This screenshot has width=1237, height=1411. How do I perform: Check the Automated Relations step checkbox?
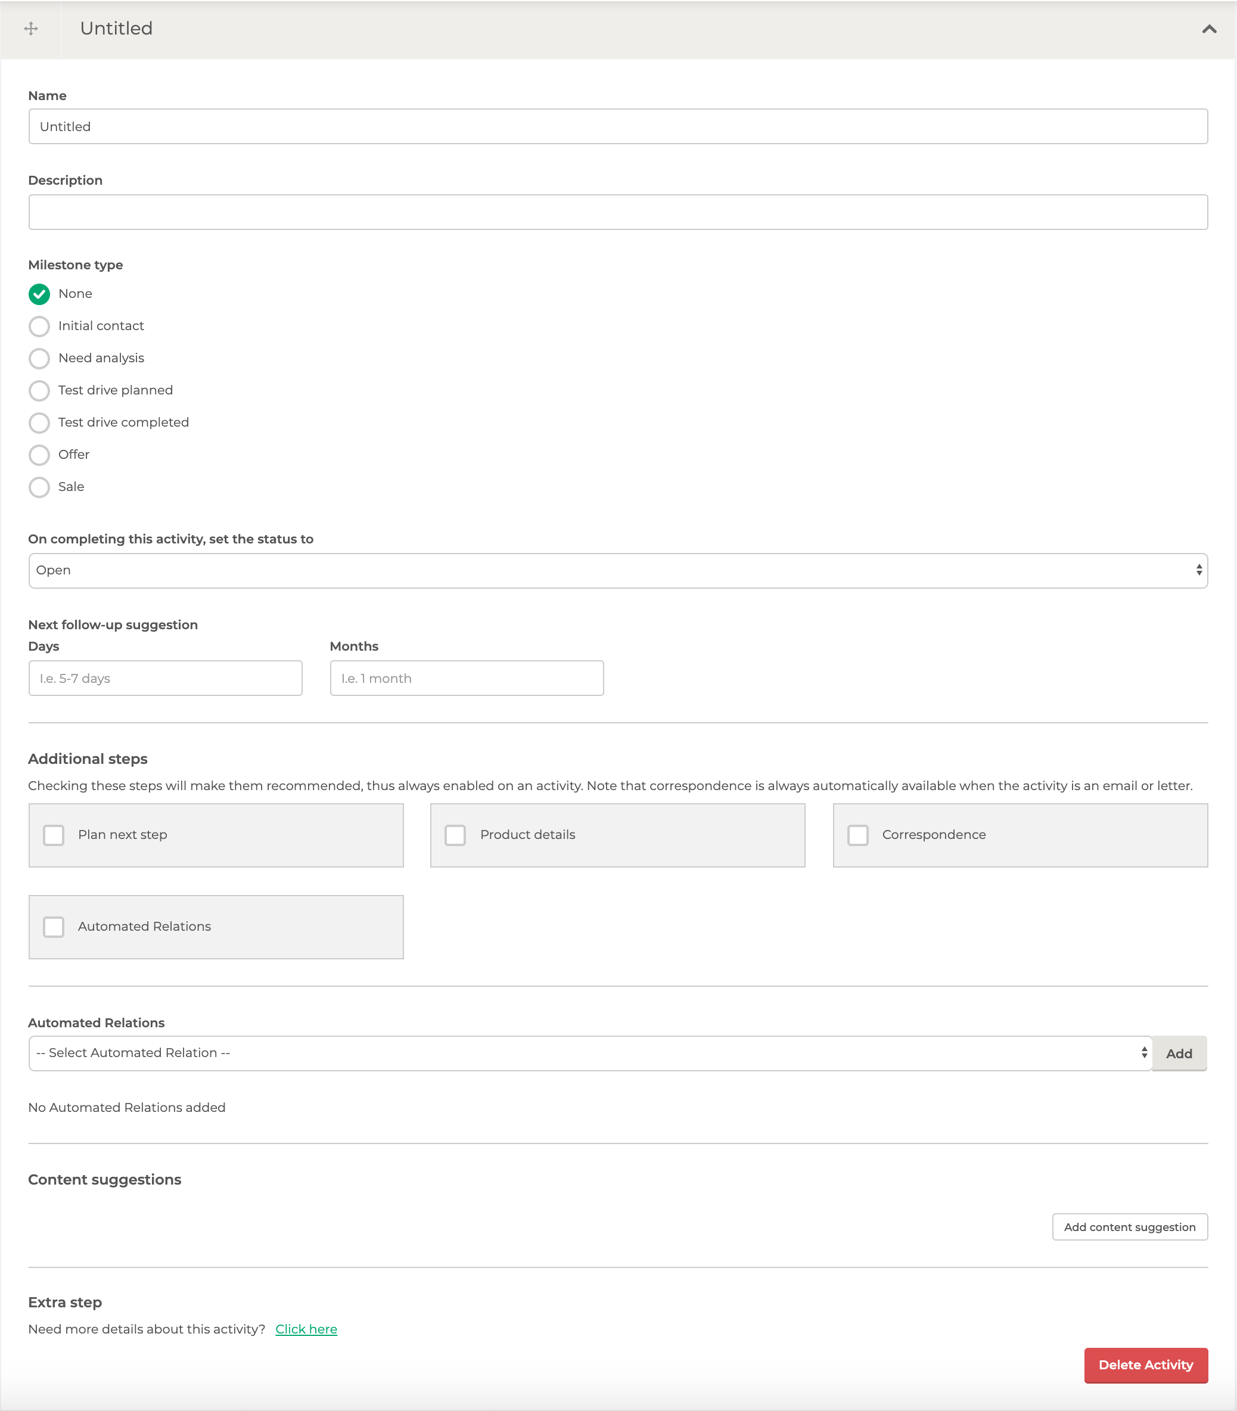point(54,927)
